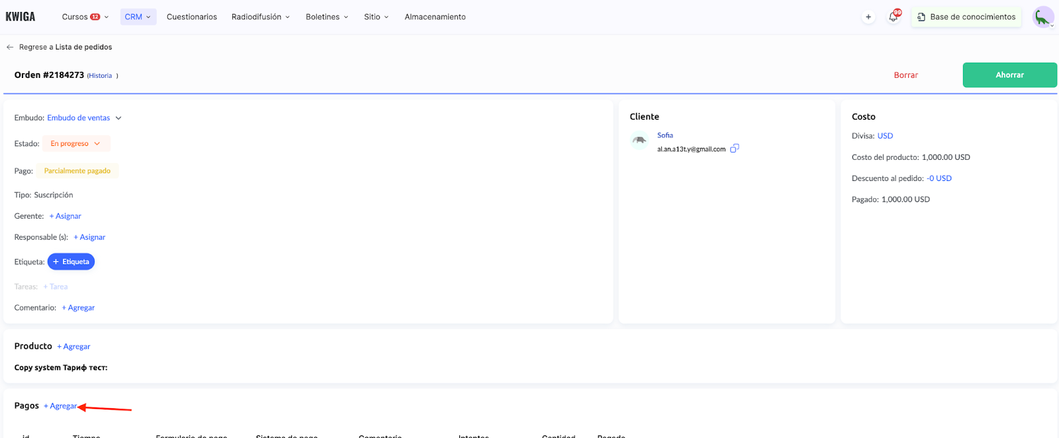The height and width of the screenshot is (438, 1059).
Task: Add a tag with the Etiqueta button
Action: coord(71,262)
